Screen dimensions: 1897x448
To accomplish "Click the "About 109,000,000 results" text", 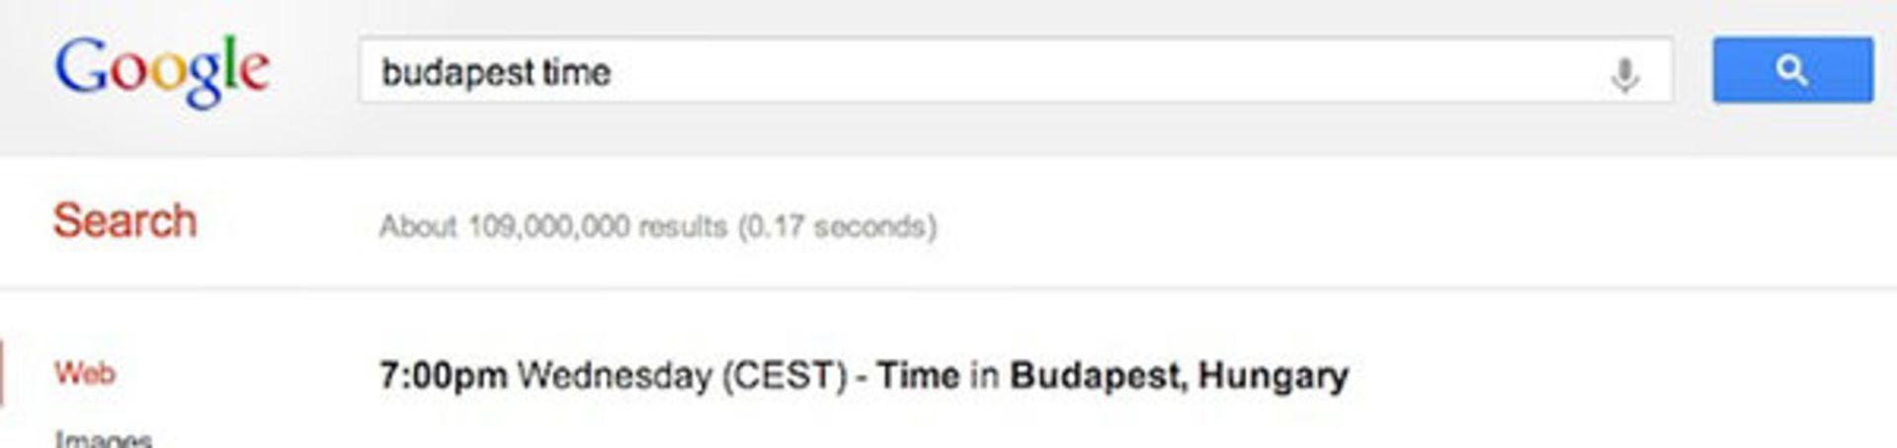I will click(553, 227).
